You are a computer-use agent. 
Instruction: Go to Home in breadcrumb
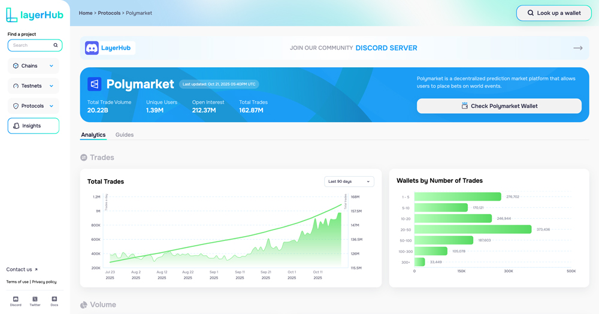pos(86,13)
